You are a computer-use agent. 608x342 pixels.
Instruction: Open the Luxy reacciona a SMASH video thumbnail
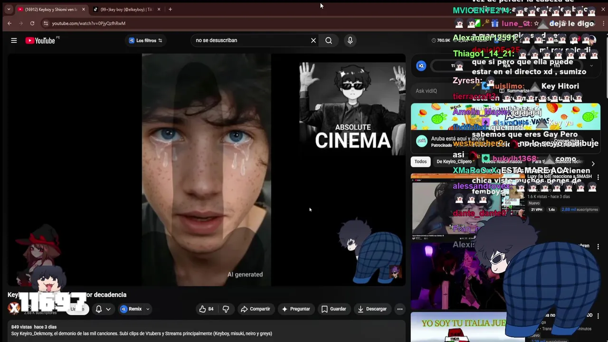(468, 207)
